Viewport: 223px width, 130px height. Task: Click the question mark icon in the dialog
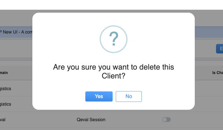click(x=114, y=39)
